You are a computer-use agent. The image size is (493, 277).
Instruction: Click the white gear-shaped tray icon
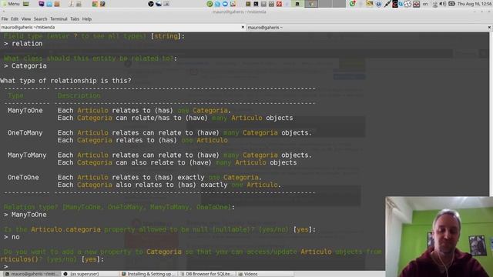pos(407,4)
